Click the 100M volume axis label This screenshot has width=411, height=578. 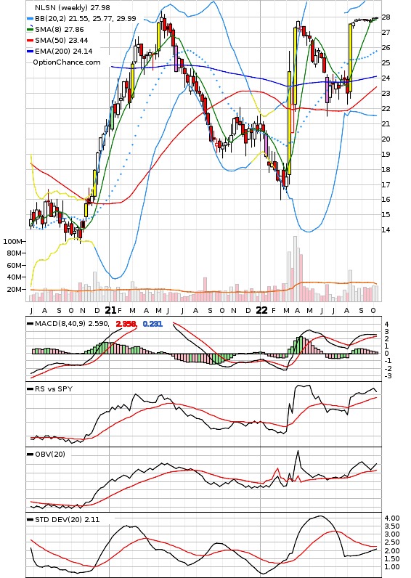(12, 242)
